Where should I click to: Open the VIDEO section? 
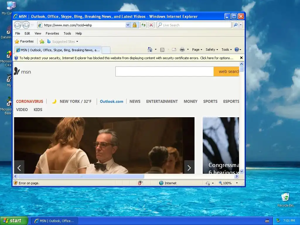point(22,110)
